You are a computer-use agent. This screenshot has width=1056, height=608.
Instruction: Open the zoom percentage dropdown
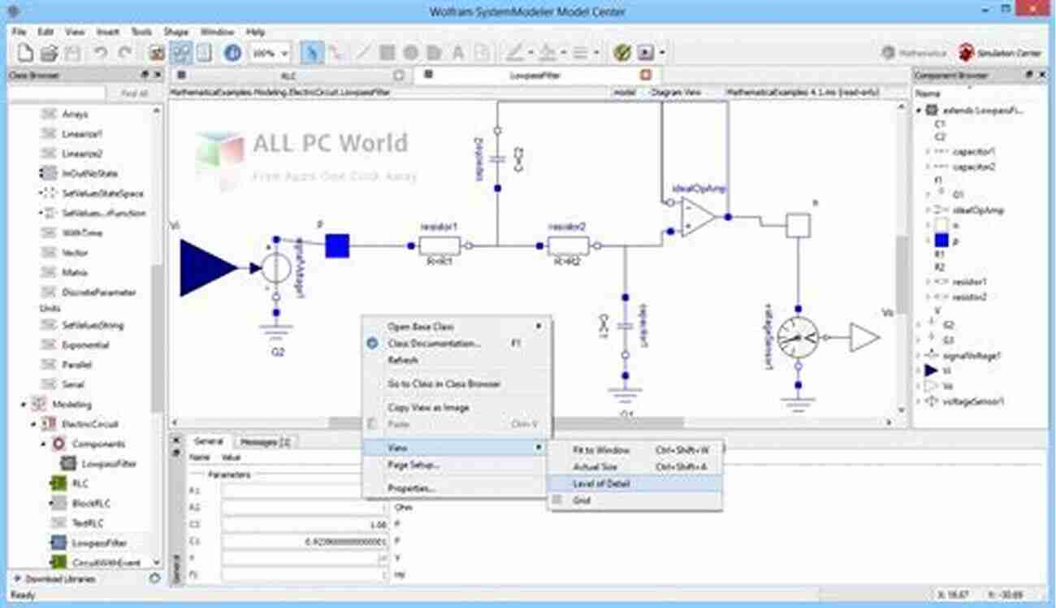(285, 54)
